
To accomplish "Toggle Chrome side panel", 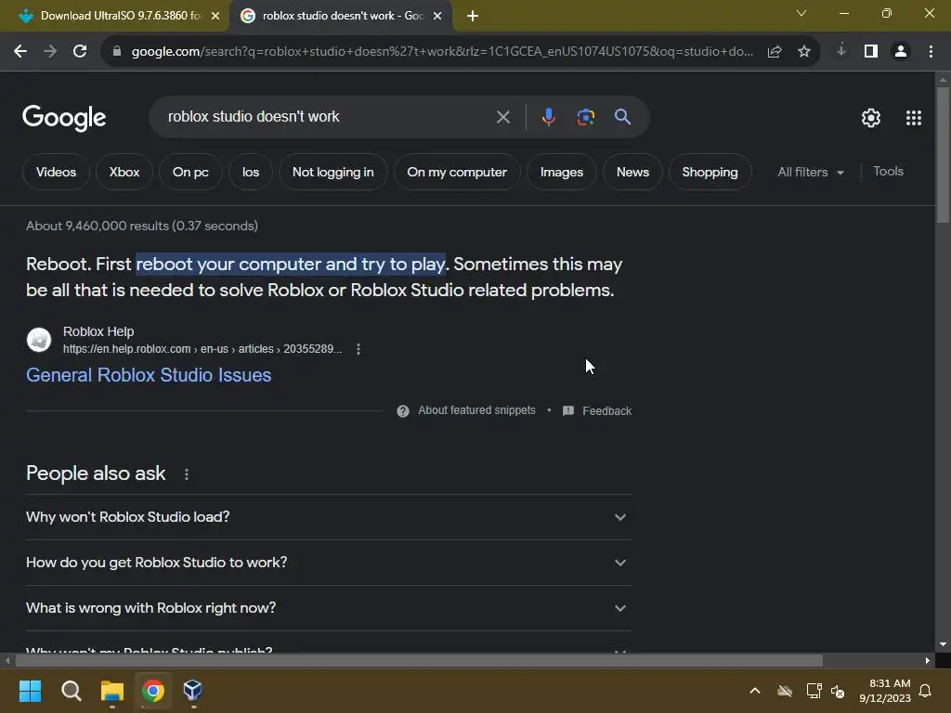I will pyautogui.click(x=871, y=52).
